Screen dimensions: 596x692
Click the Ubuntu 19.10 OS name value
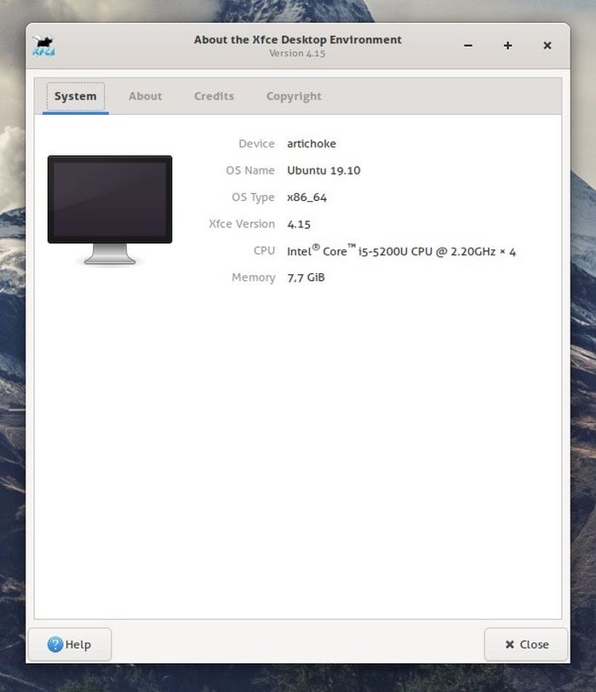tap(324, 170)
